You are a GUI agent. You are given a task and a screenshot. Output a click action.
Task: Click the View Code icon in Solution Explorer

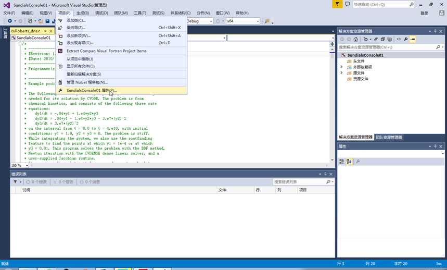(x=399, y=40)
